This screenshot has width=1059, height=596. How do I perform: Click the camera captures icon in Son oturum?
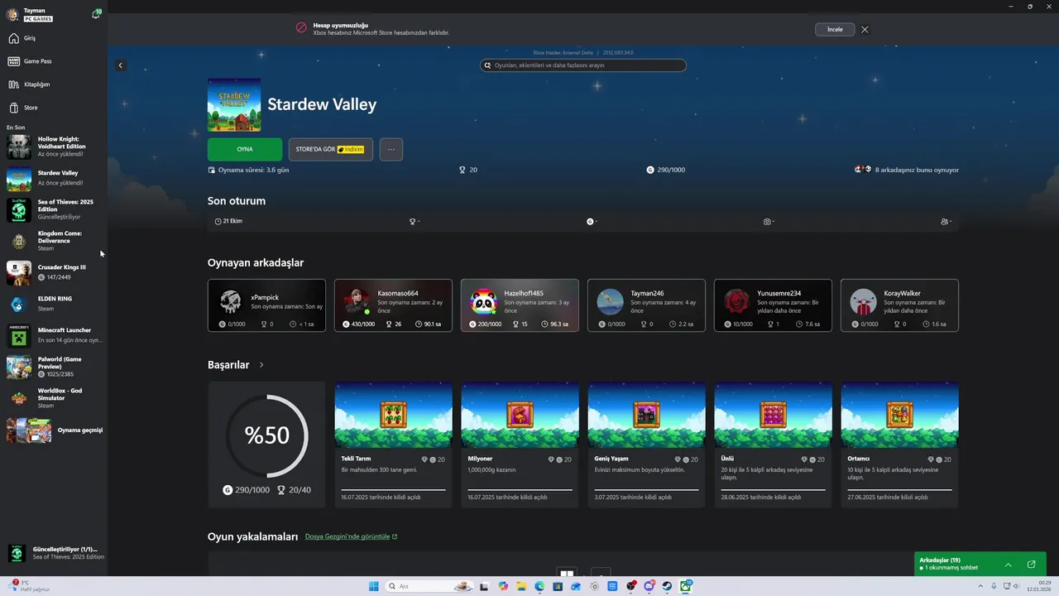[768, 222]
